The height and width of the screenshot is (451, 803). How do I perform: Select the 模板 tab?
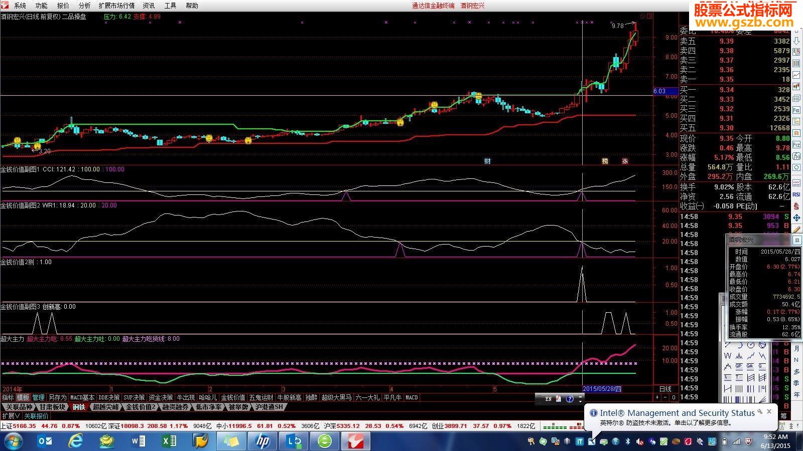[23, 397]
